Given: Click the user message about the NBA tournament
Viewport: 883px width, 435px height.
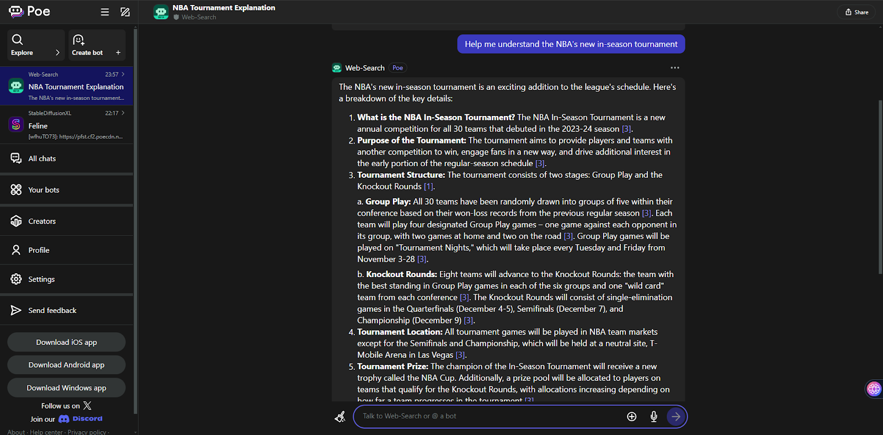Looking at the screenshot, I should pyautogui.click(x=571, y=44).
